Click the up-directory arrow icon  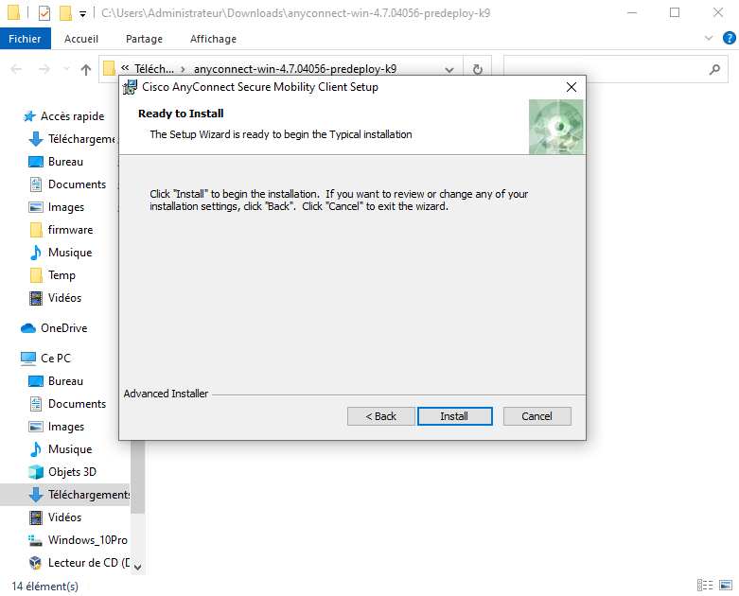(x=86, y=69)
